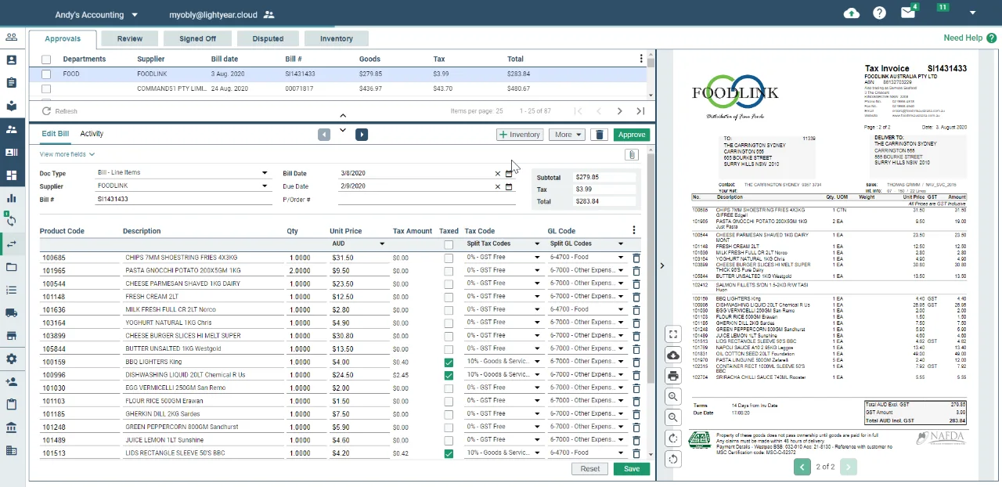Click the users icon beside myobly@lightyear.cloud
The height and width of the screenshot is (487, 1002).
(x=269, y=14)
